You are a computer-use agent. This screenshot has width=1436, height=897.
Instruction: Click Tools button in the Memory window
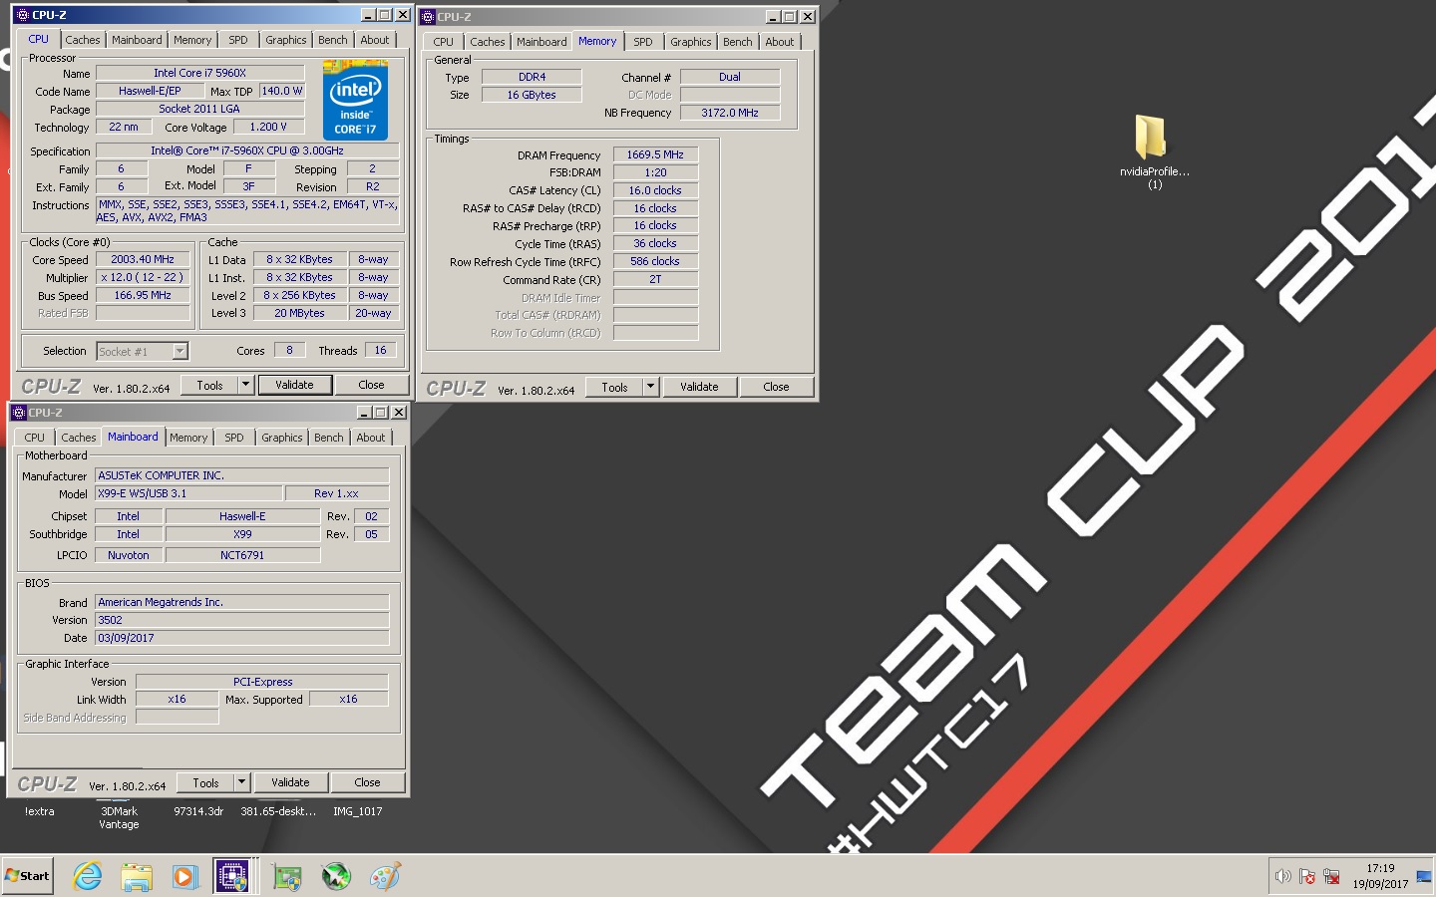coord(614,387)
